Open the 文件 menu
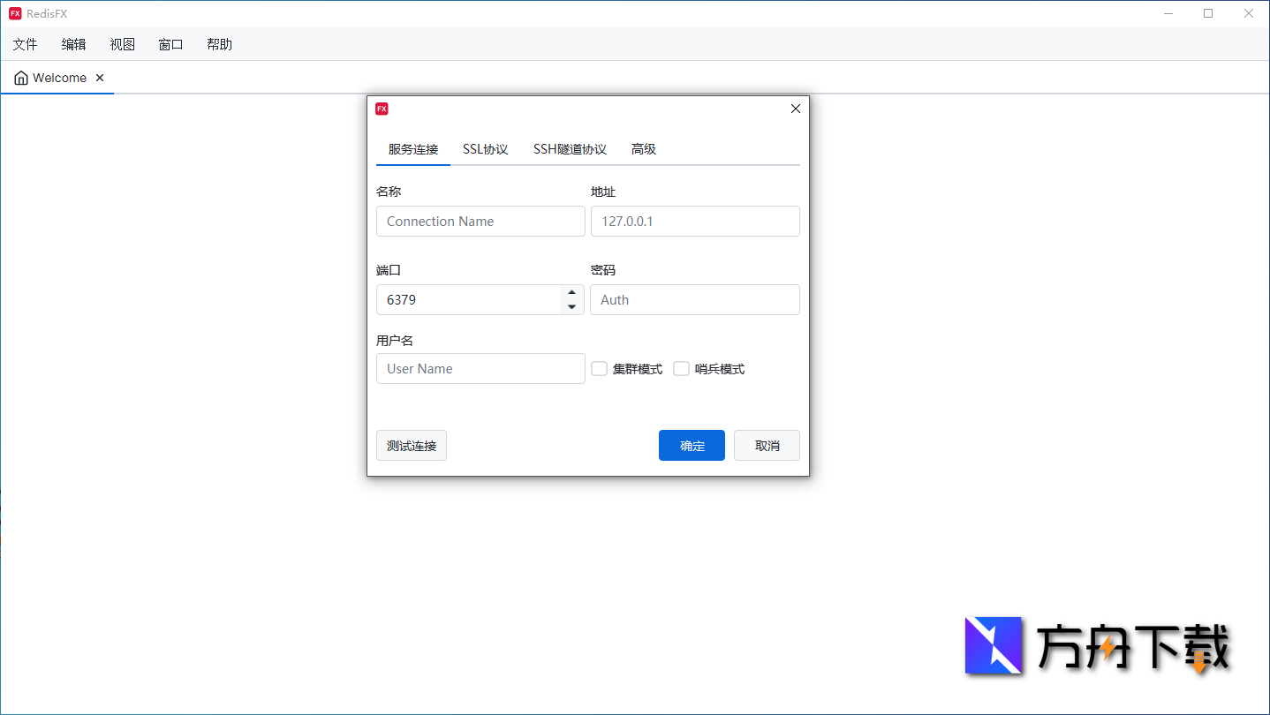Image resolution: width=1270 pixels, height=715 pixels. 25,44
